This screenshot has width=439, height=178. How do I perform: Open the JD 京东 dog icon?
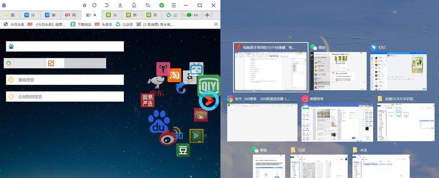point(156,86)
